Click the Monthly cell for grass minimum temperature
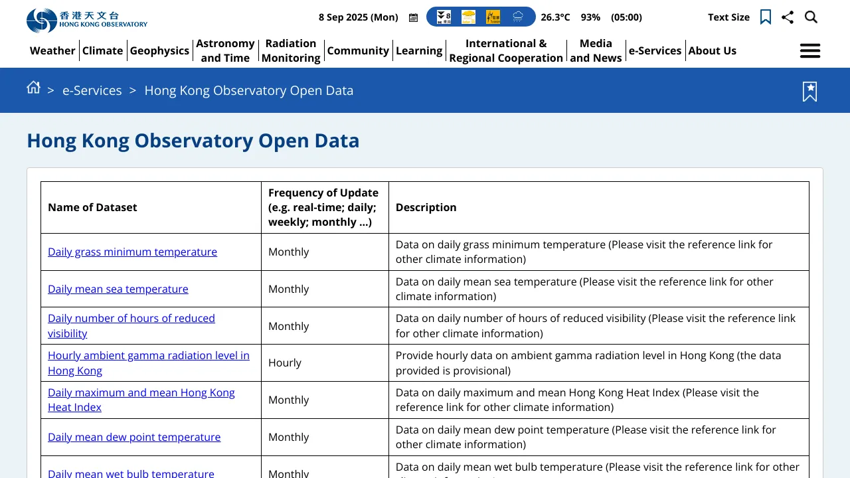This screenshot has height=478, width=850. [325, 252]
